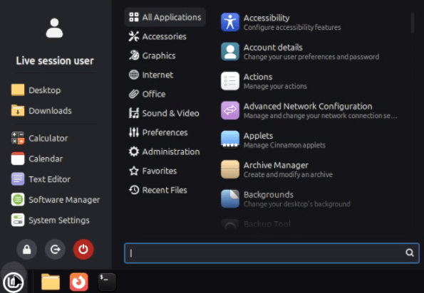Click the 'Calculator' label text

point(48,138)
